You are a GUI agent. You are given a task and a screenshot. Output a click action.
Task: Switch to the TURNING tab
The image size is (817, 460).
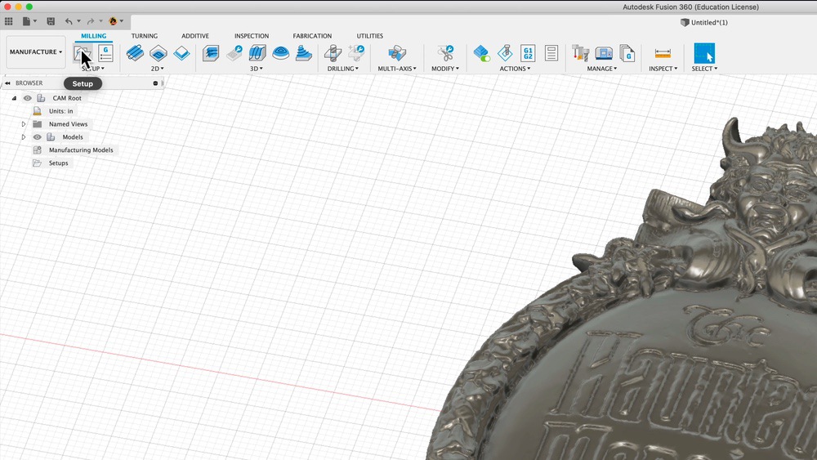click(x=145, y=36)
